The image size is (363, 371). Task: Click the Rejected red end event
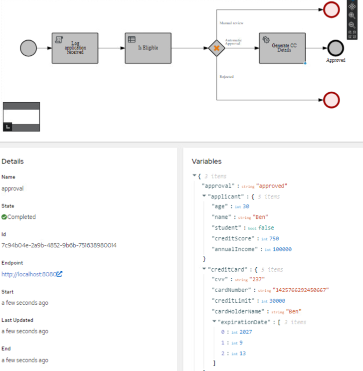click(331, 100)
